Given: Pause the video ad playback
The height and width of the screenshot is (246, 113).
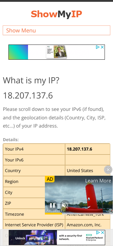Looking at the screenshot, I should (52, 205).
